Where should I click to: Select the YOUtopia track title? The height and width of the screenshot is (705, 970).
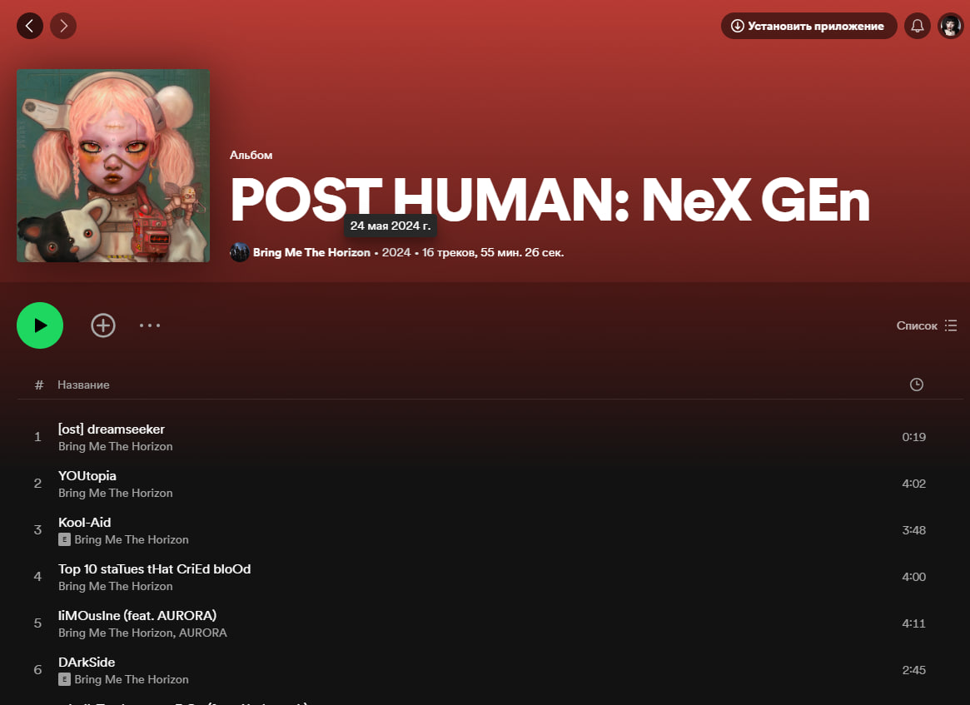click(87, 475)
